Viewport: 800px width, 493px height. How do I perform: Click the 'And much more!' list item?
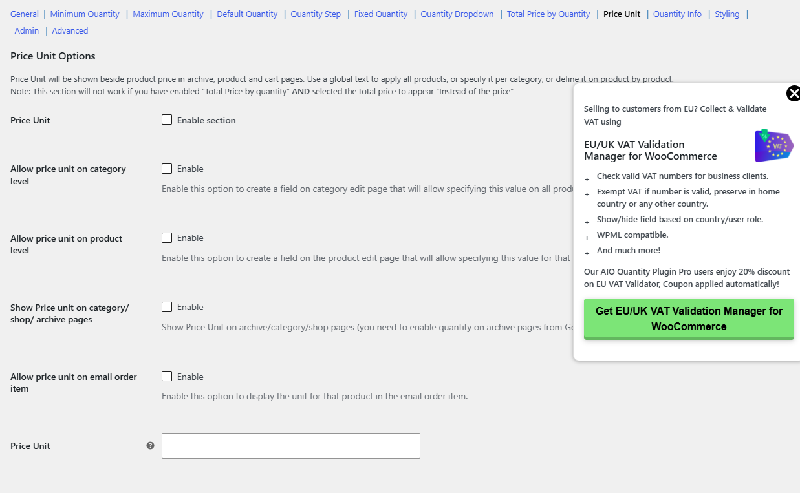click(629, 250)
